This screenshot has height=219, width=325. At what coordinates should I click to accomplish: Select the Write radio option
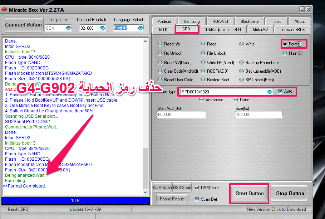coord(247,44)
